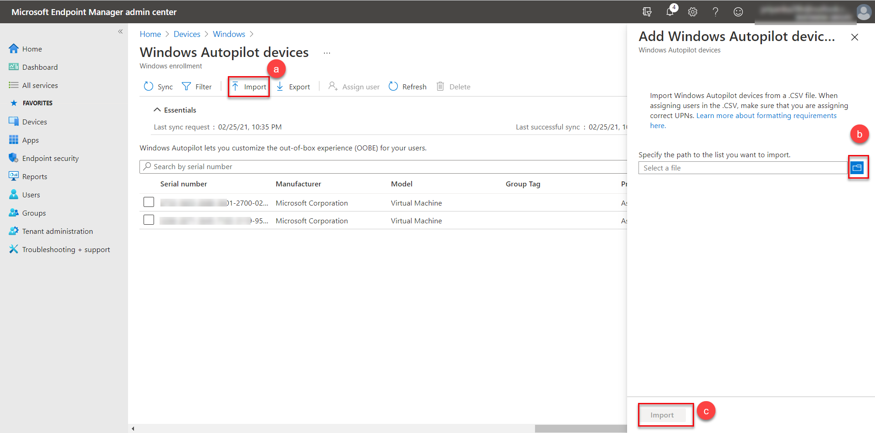Sort by Serial number column header
Viewport: 875px width, 433px height.
(x=184, y=184)
